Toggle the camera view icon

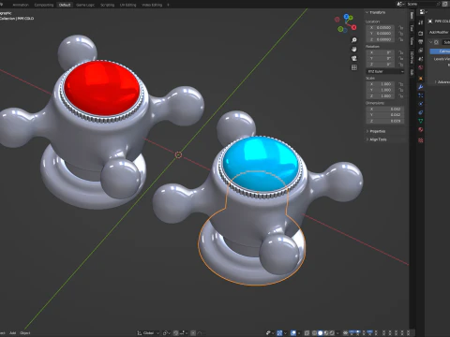click(354, 58)
